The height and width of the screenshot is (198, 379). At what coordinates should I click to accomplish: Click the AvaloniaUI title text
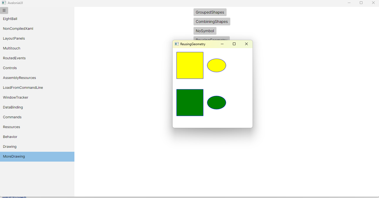(15, 3)
